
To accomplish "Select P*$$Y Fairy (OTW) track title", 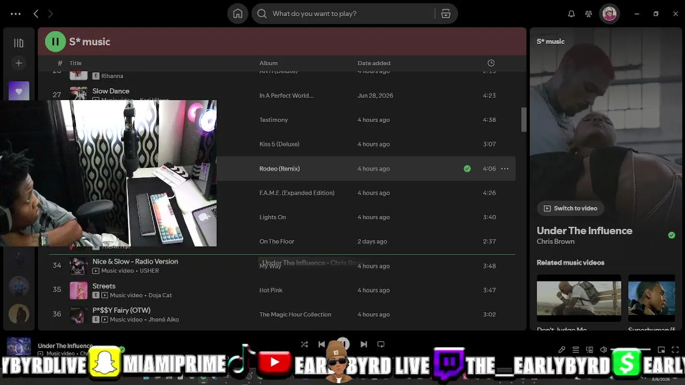I will pos(121,310).
